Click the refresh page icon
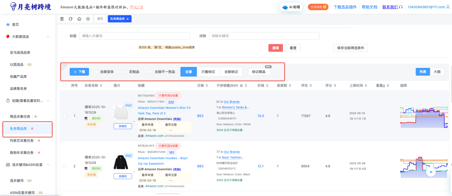Image resolution: width=452 pixels, height=196 pixels. click(71, 19)
